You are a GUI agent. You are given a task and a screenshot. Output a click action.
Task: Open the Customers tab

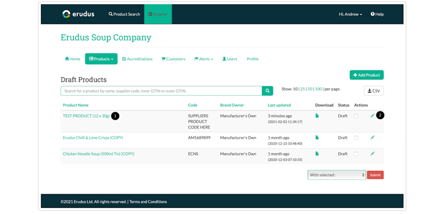click(x=173, y=59)
